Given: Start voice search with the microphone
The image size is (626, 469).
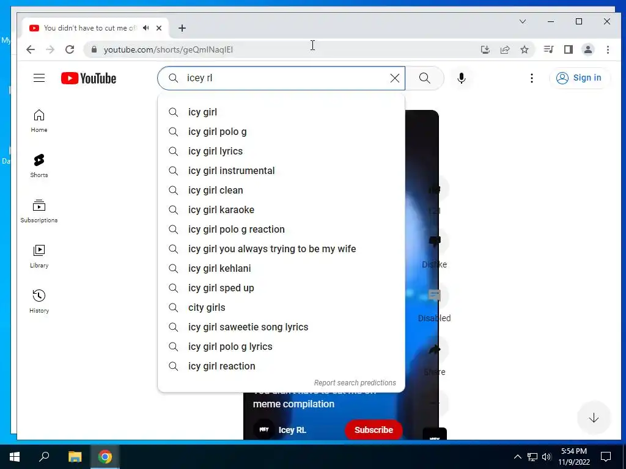Looking at the screenshot, I should [462, 78].
